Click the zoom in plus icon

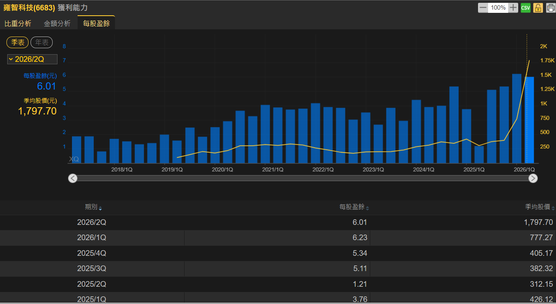pyautogui.click(x=513, y=8)
